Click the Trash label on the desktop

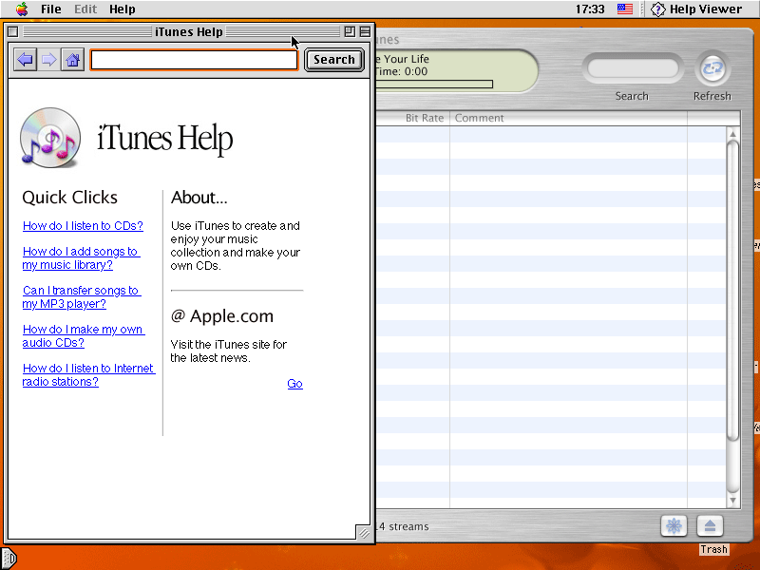[713, 549]
